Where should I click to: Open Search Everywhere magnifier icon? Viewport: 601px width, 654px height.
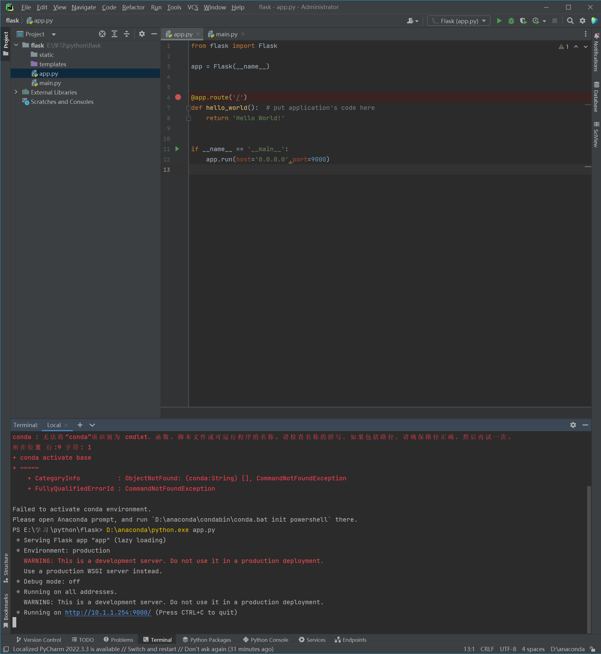click(x=570, y=21)
